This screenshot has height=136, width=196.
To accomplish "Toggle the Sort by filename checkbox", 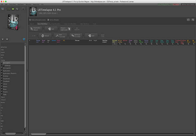I will 48,20.
